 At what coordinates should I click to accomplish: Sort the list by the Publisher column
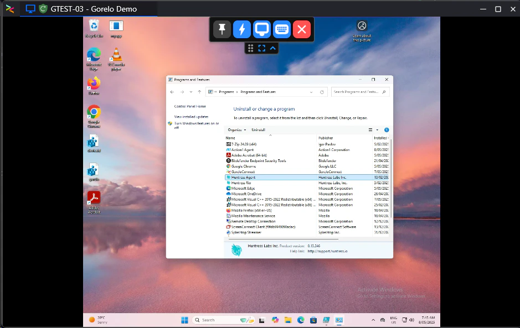tap(326, 138)
